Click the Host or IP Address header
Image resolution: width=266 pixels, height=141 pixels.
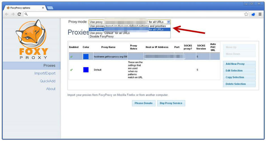point(157,47)
